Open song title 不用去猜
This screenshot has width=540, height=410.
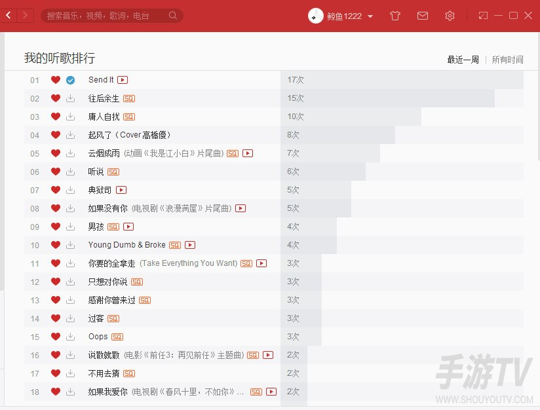tap(104, 373)
